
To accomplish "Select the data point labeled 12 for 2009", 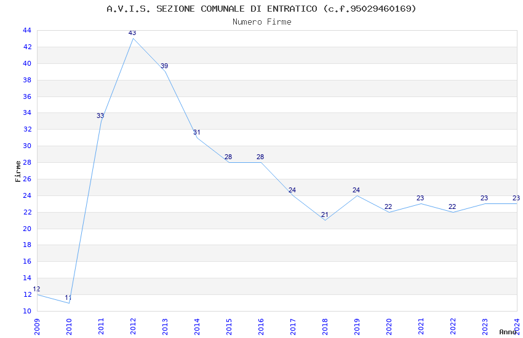I will [x=36, y=289].
